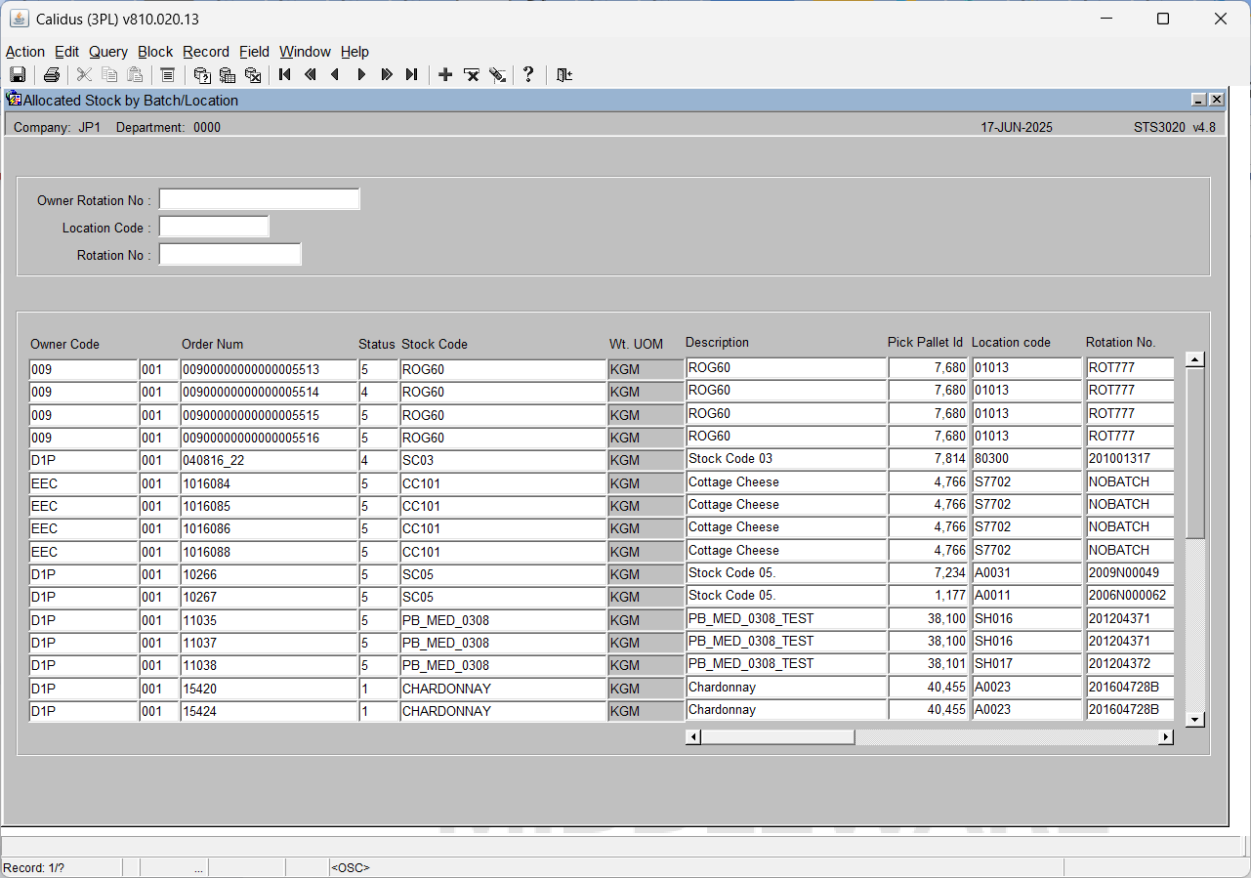
Task: Click the Insert Record plus icon
Action: point(445,75)
